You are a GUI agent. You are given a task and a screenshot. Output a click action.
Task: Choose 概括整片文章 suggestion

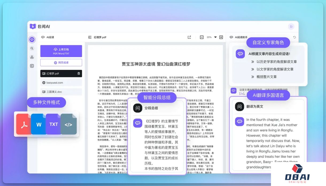267,77
